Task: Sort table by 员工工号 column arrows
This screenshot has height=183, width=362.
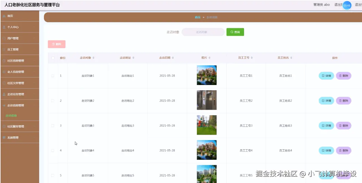Action: pos(252,58)
